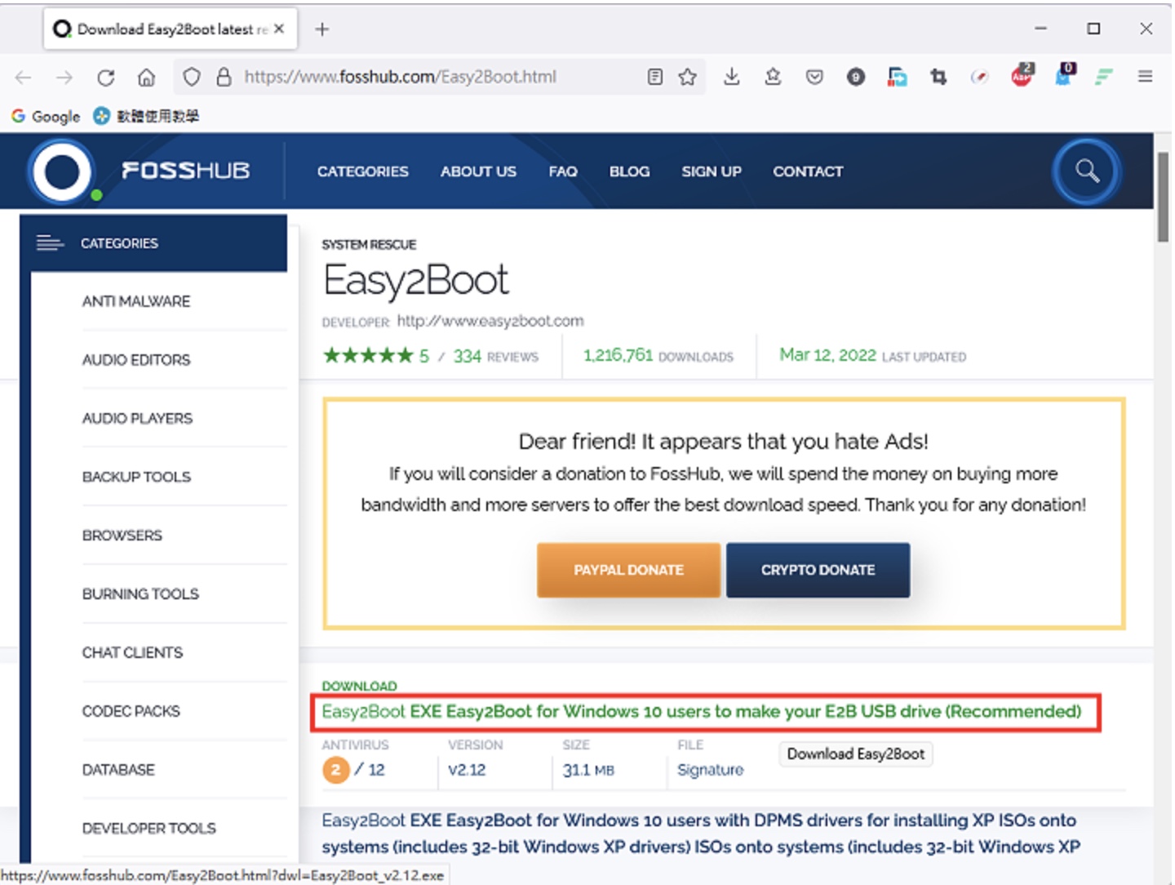Image resolution: width=1175 pixels, height=885 pixels.
Task: Open the Google bookmark
Action: tap(46, 116)
